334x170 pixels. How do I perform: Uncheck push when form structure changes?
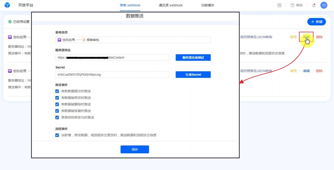click(57, 118)
